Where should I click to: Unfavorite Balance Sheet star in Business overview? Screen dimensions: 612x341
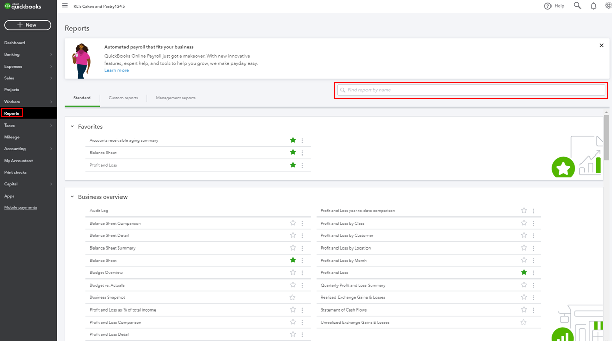293,260
